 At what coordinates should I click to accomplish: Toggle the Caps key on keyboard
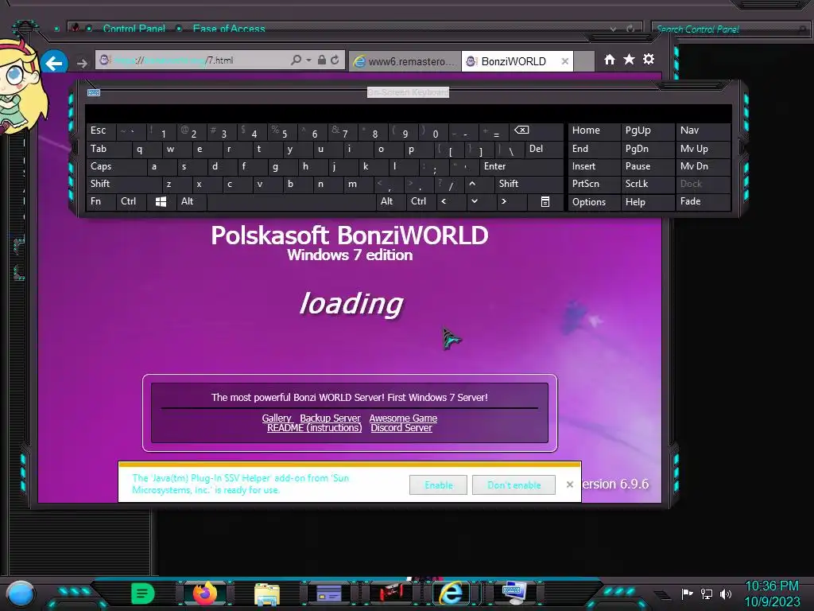click(x=116, y=166)
